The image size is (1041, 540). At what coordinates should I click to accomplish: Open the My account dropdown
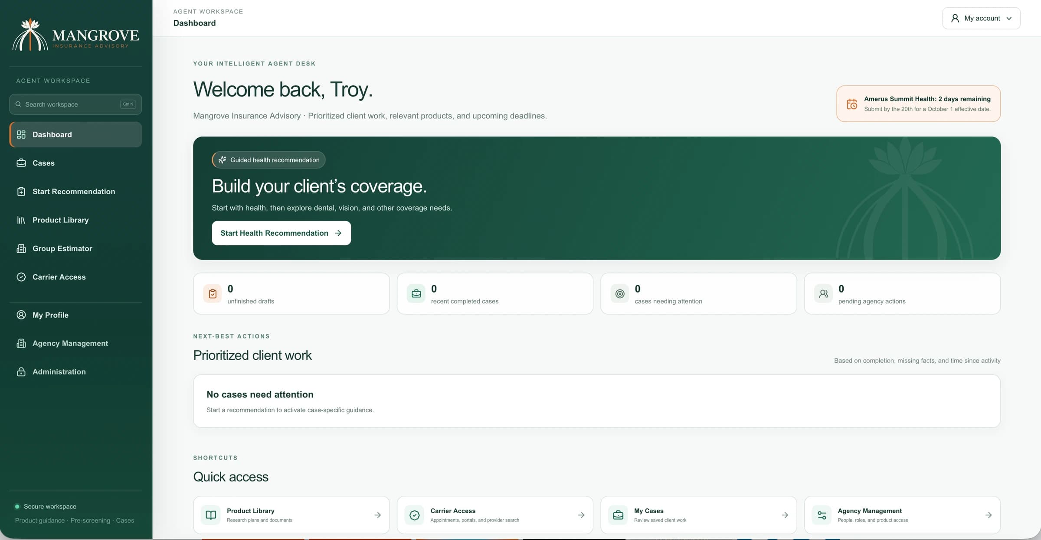[981, 18]
